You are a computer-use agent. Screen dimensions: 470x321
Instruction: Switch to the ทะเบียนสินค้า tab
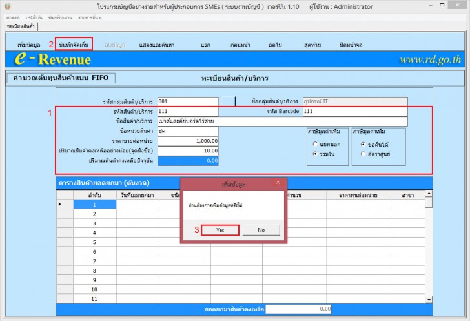pyautogui.click(x=21, y=26)
